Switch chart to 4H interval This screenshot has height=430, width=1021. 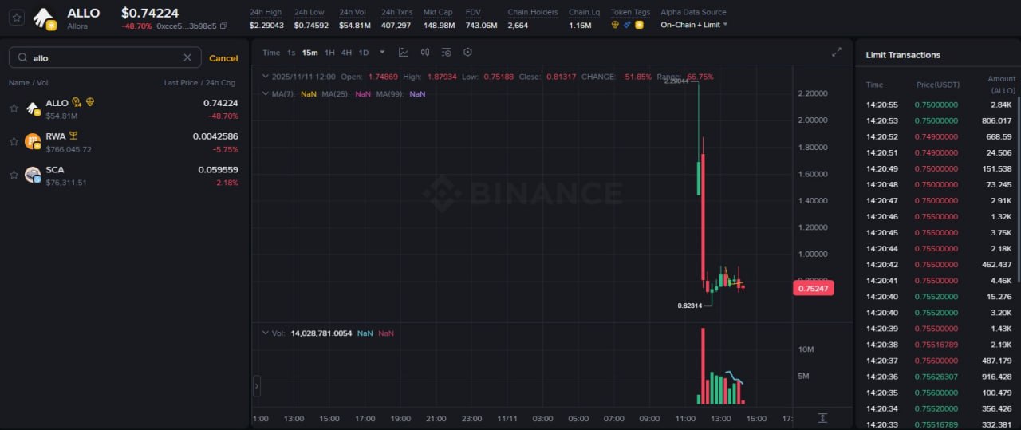[x=346, y=53]
